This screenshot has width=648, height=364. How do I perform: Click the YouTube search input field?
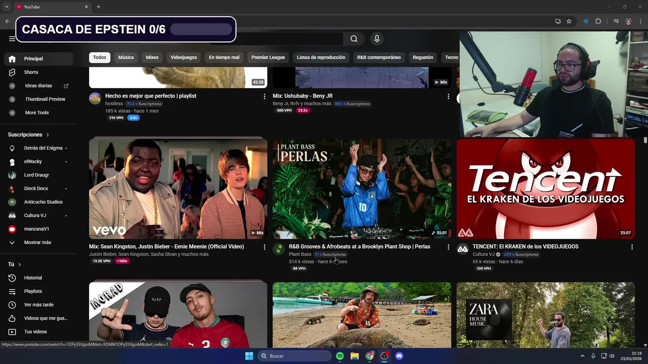click(x=290, y=39)
